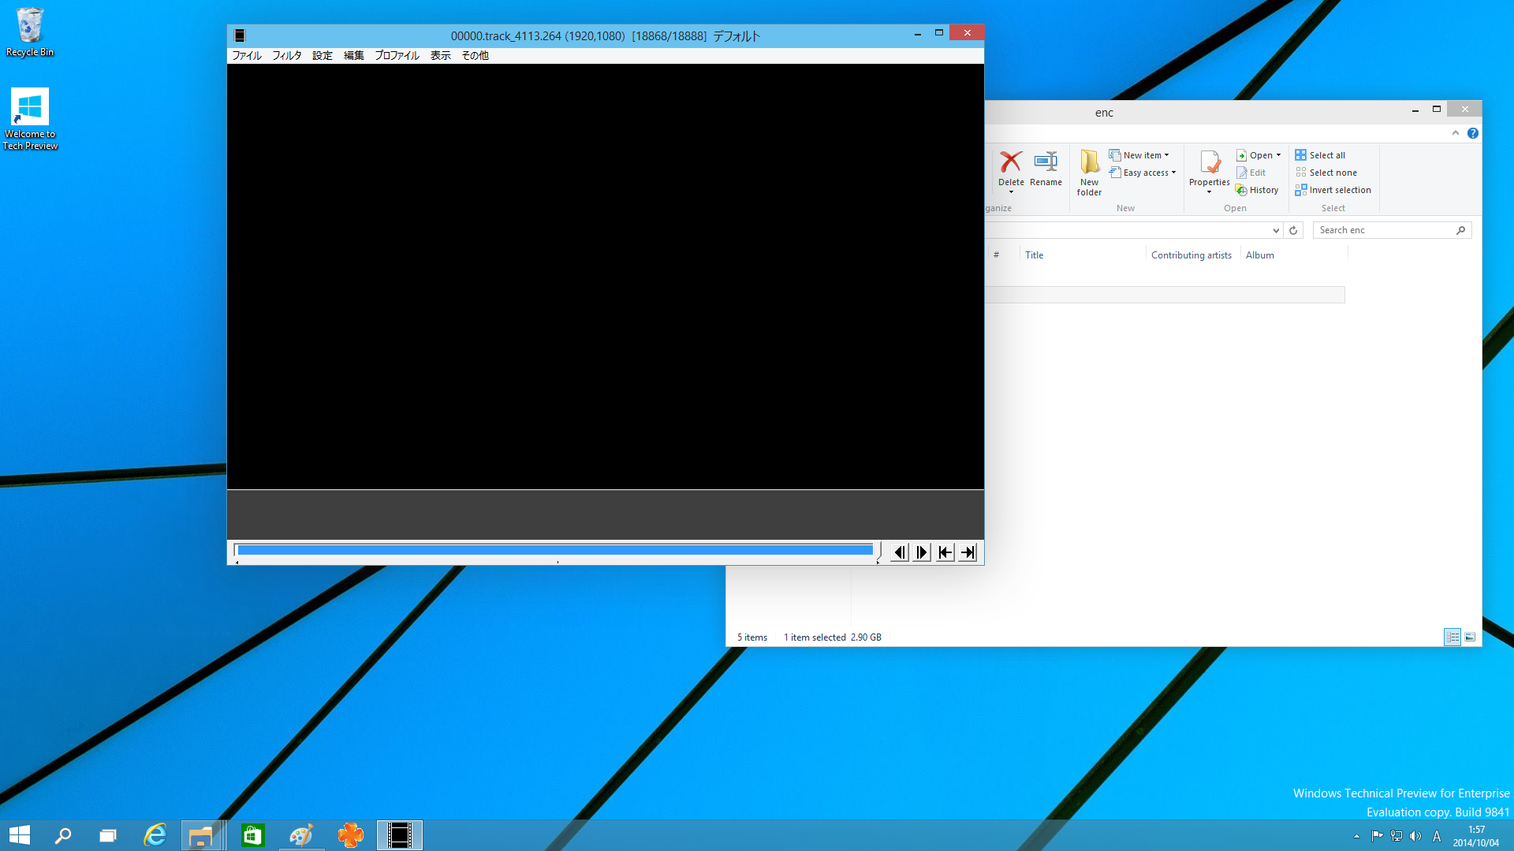Switch to the details view layout
The width and height of the screenshot is (1514, 851).
coord(1452,637)
